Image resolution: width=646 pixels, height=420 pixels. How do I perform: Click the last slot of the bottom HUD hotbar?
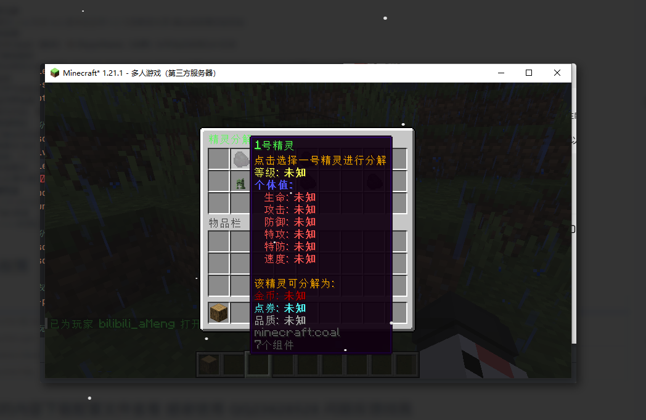[x=407, y=364]
